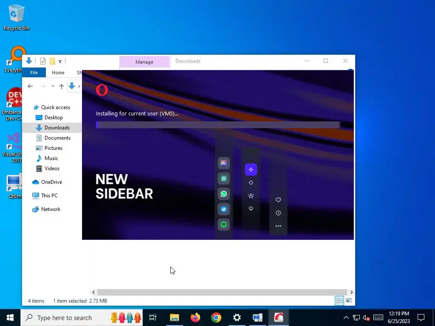Click the horizontal scrollbar right arrow

(x=351, y=292)
